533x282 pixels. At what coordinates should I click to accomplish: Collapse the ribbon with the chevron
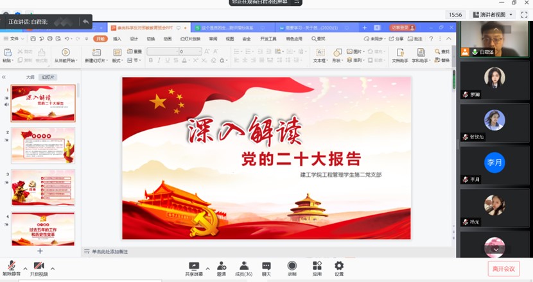point(449,38)
